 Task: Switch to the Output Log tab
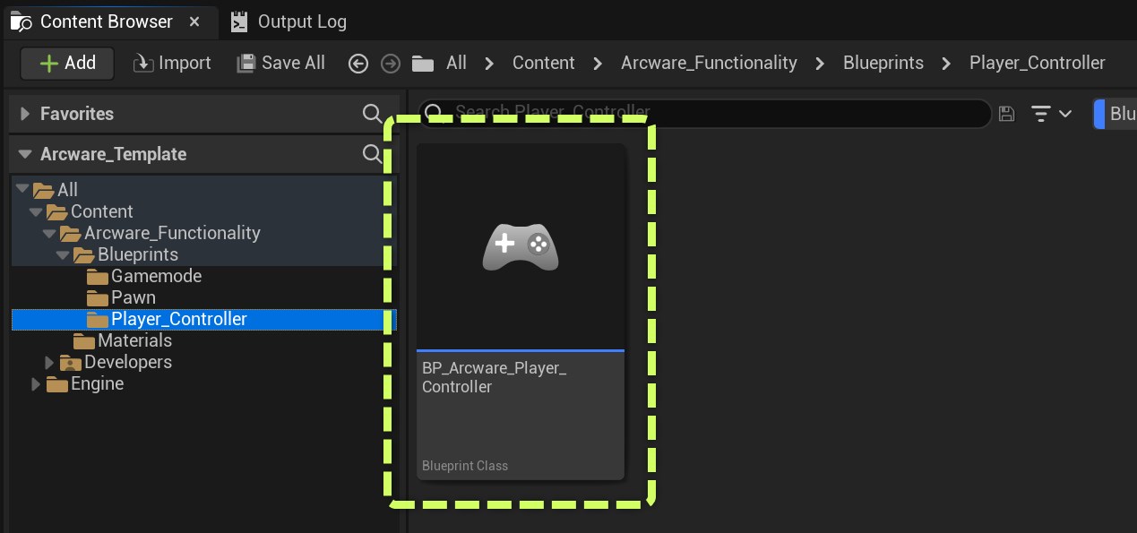click(x=289, y=21)
